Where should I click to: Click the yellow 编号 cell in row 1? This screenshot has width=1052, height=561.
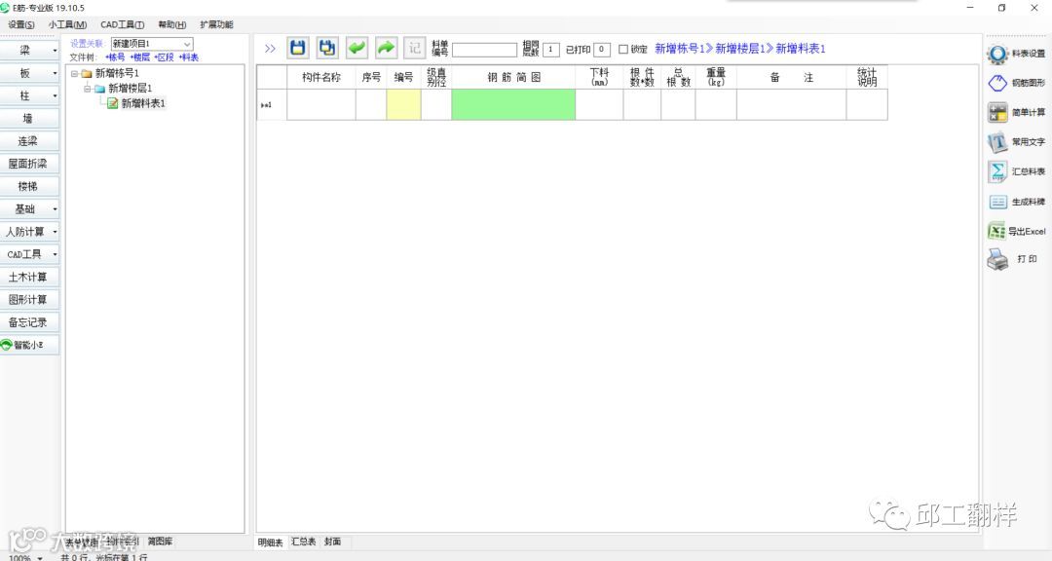coord(404,104)
